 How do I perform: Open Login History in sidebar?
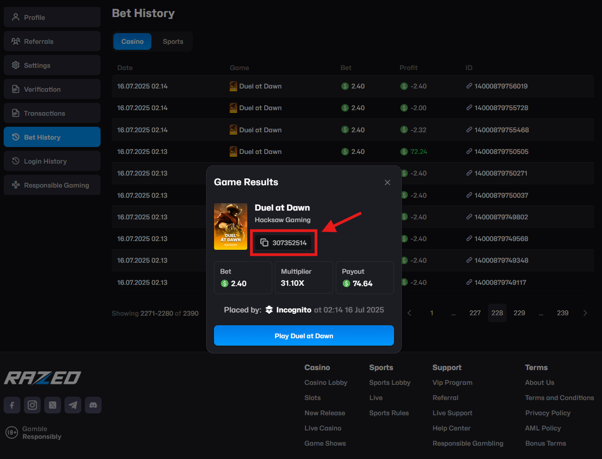(x=52, y=161)
